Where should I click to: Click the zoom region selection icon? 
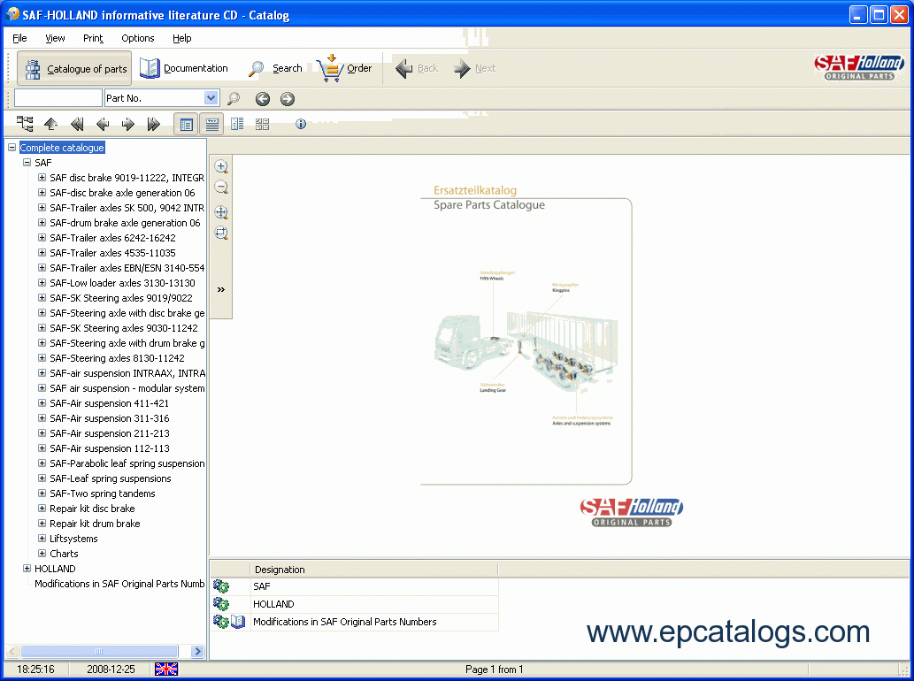pyautogui.click(x=221, y=233)
